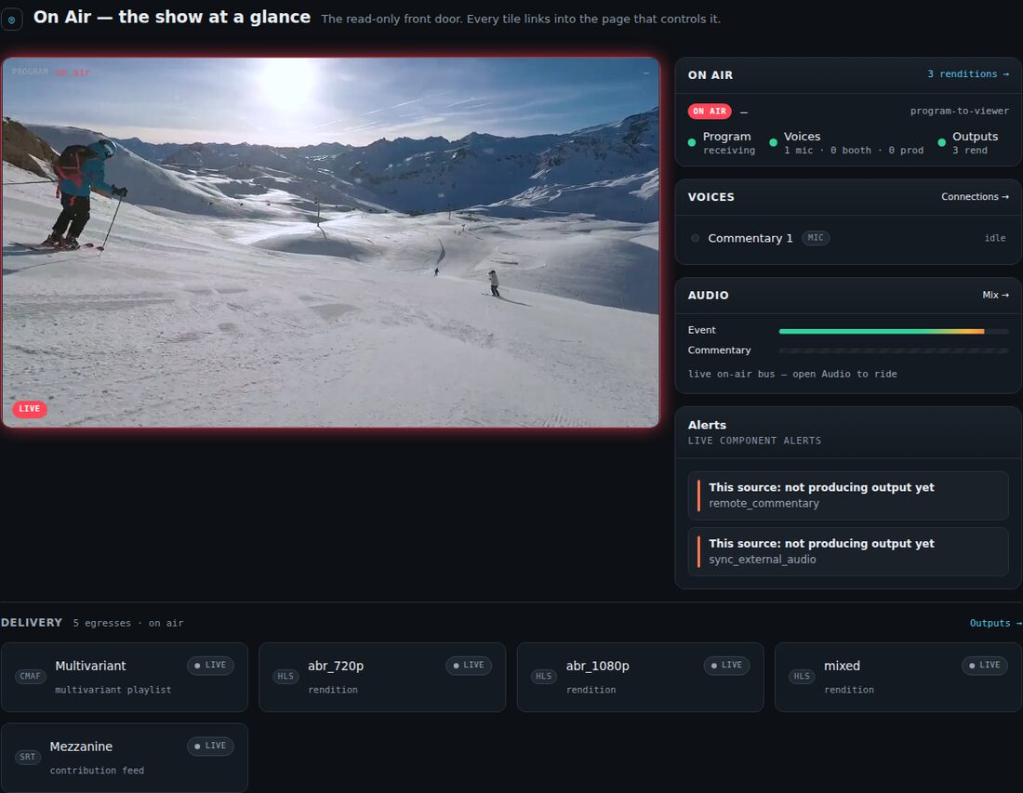Viewport: 1023px width, 793px height.
Task: Click the grey status dot beside Commentary 1
Action: click(696, 239)
